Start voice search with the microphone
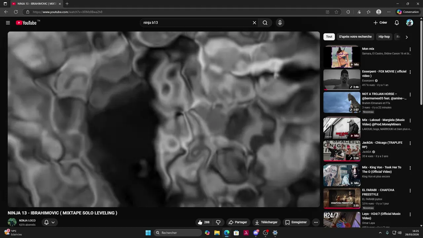The width and height of the screenshot is (423, 238). click(x=280, y=23)
